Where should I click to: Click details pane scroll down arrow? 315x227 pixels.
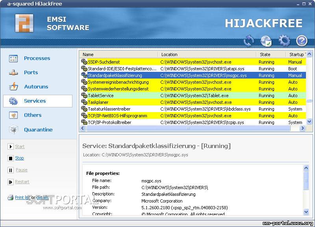306,212
